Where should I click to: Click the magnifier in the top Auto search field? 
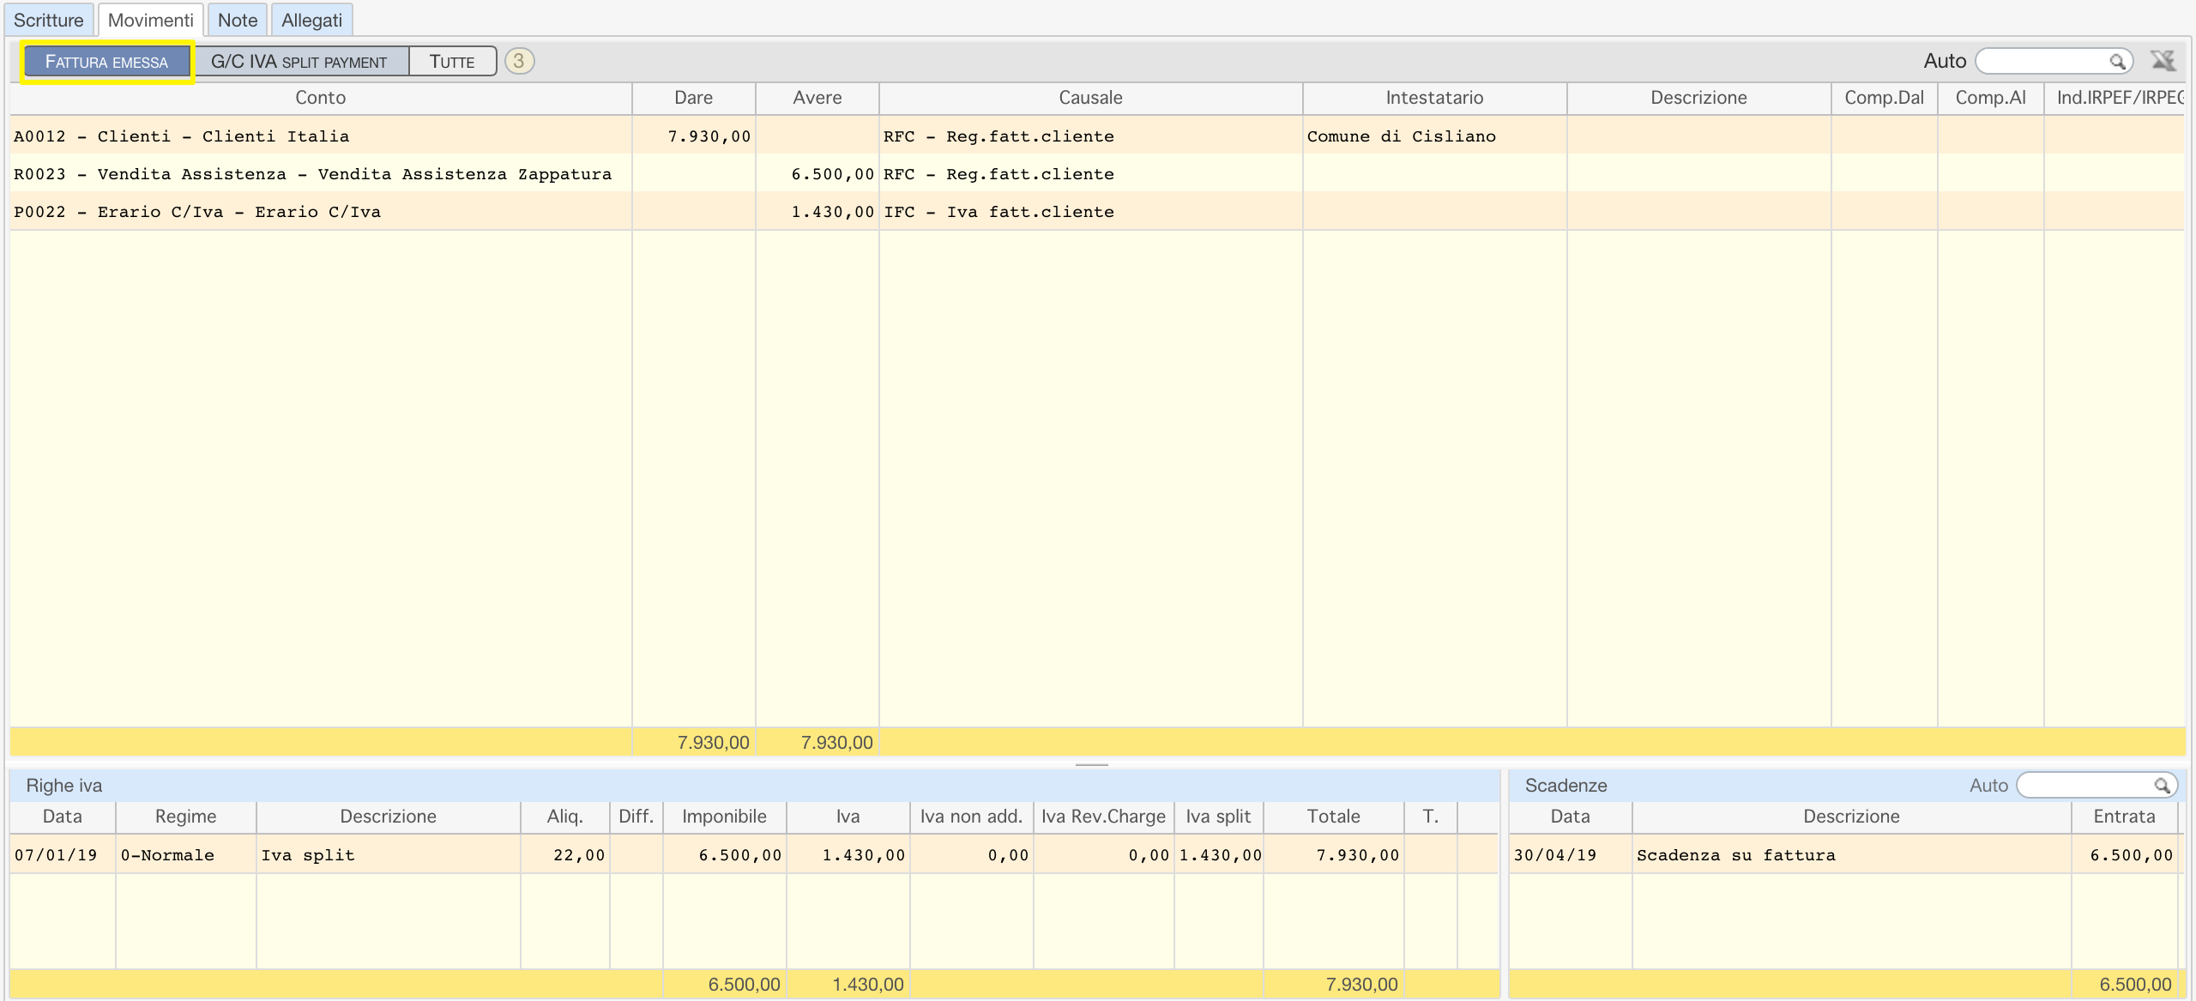click(x=2117, y=62)
